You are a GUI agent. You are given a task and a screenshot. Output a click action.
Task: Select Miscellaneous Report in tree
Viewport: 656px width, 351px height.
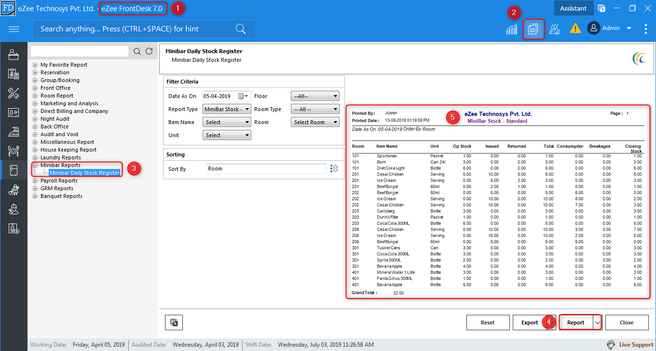(68, 142)
